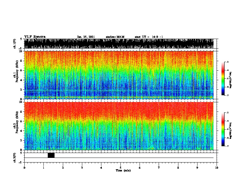Click the ch.2 spectrogram panel
Screen dimensions: 244x188
[x=119, y=126]
